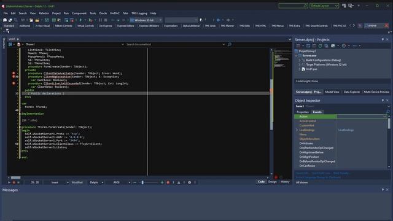Clear the palette search with red X
Viewport: 393px width, 221px height.
386,26
